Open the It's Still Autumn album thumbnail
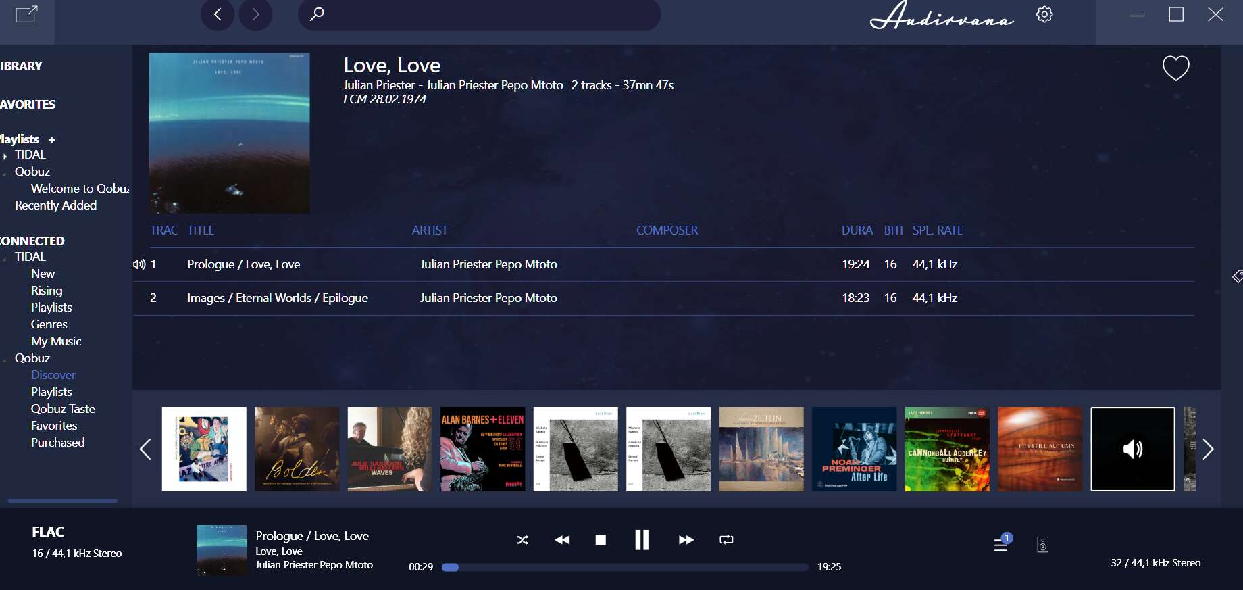The width and height of the screenshot is (1243, 590). point(1040,449)
